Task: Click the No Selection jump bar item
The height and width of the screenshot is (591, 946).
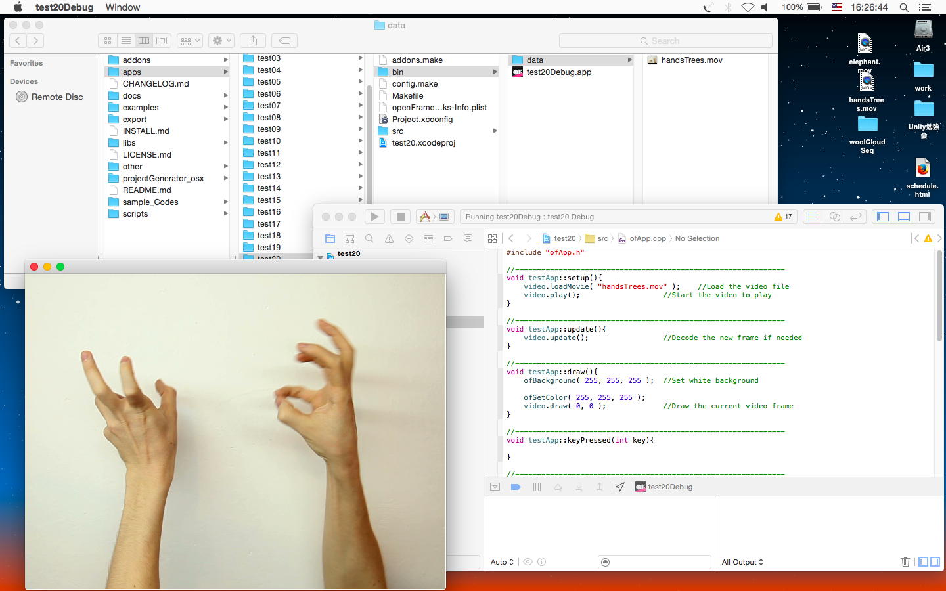Action: [697, 238]
